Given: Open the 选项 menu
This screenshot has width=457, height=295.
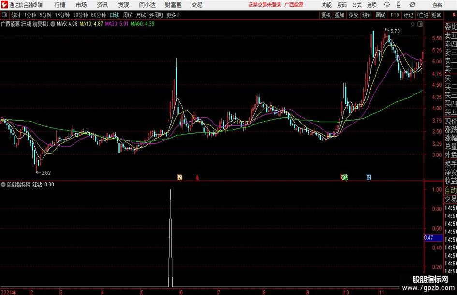Looking at the screenshot, I should [x=371, y=5].
